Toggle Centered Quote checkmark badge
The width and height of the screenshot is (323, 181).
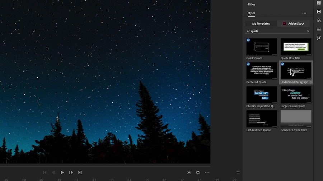(248, 64)
